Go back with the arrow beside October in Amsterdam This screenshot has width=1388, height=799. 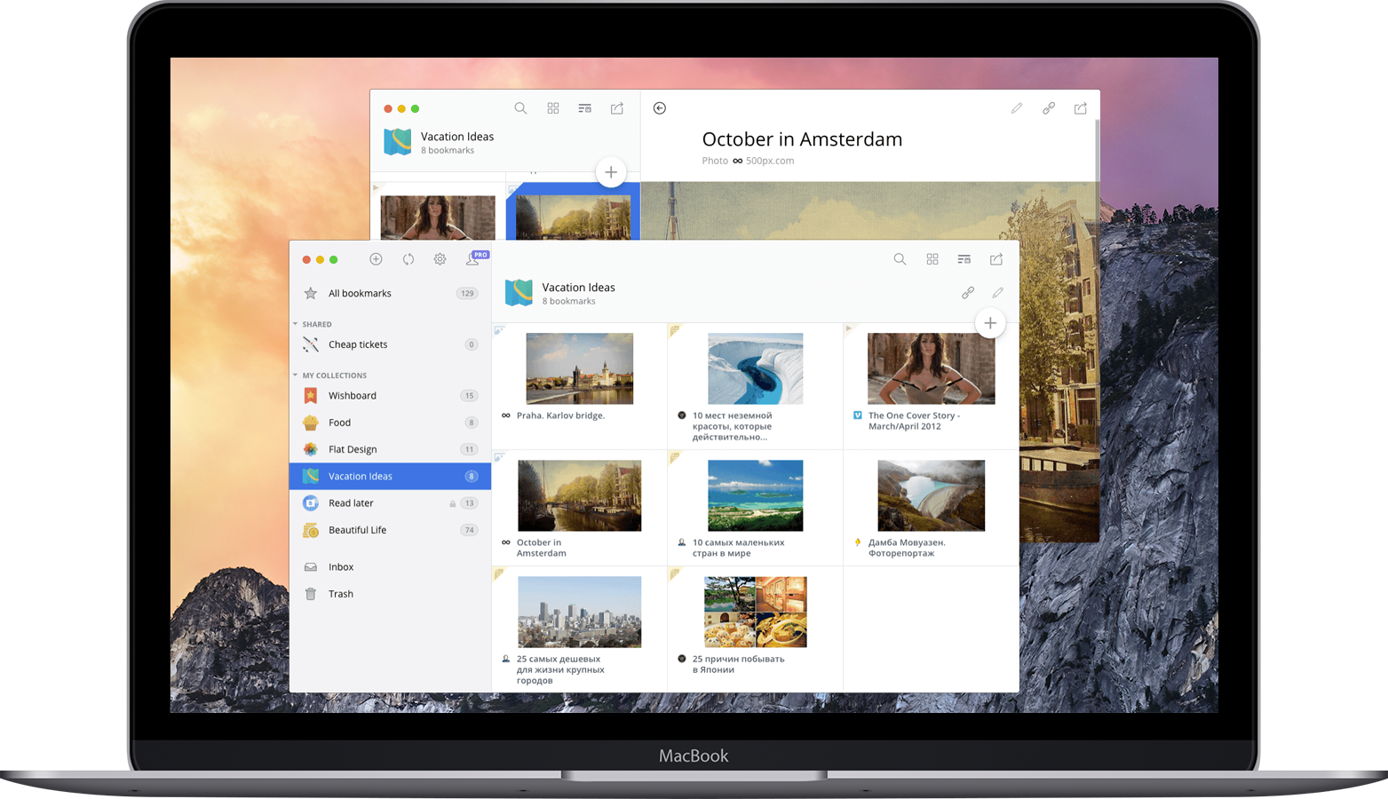pos(660,108)
